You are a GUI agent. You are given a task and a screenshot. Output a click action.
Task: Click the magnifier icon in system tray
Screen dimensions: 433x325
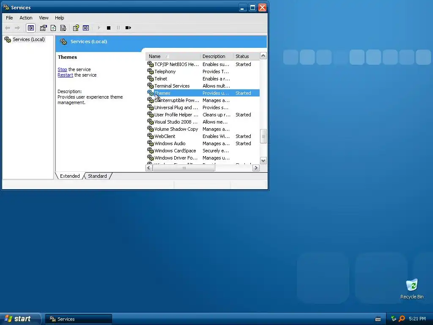pos(402,319)
